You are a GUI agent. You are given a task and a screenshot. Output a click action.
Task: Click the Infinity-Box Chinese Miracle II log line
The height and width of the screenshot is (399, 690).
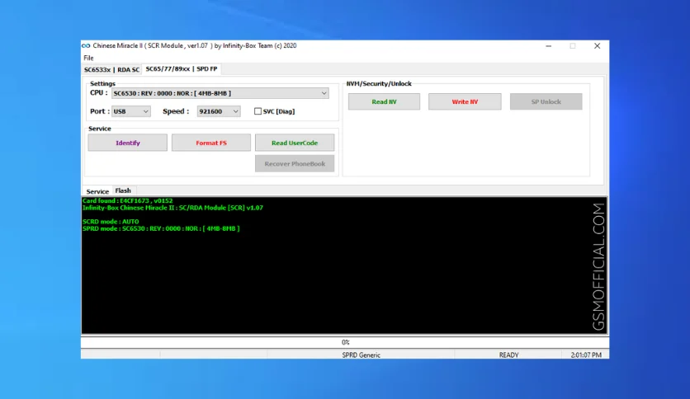coord(172,208)
